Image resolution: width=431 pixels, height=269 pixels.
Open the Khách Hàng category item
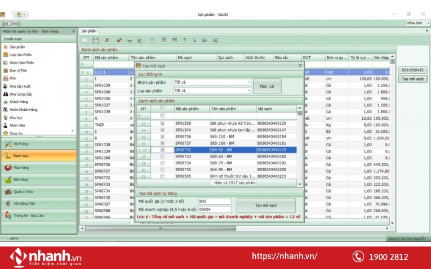tap(19, 102)
